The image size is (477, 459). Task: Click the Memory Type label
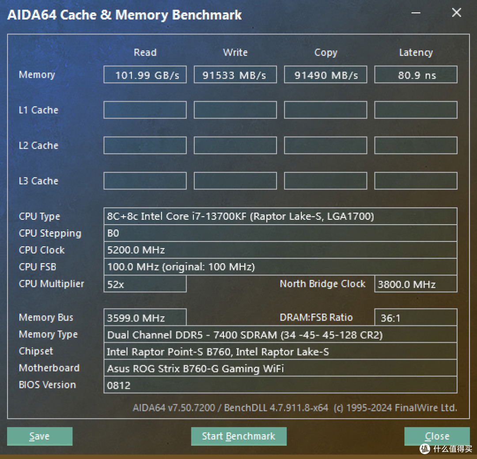[x=48, y=334]
